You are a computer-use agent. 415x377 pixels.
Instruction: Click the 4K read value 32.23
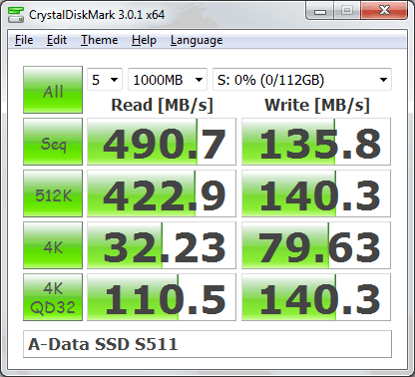click(x=162, y=245)
